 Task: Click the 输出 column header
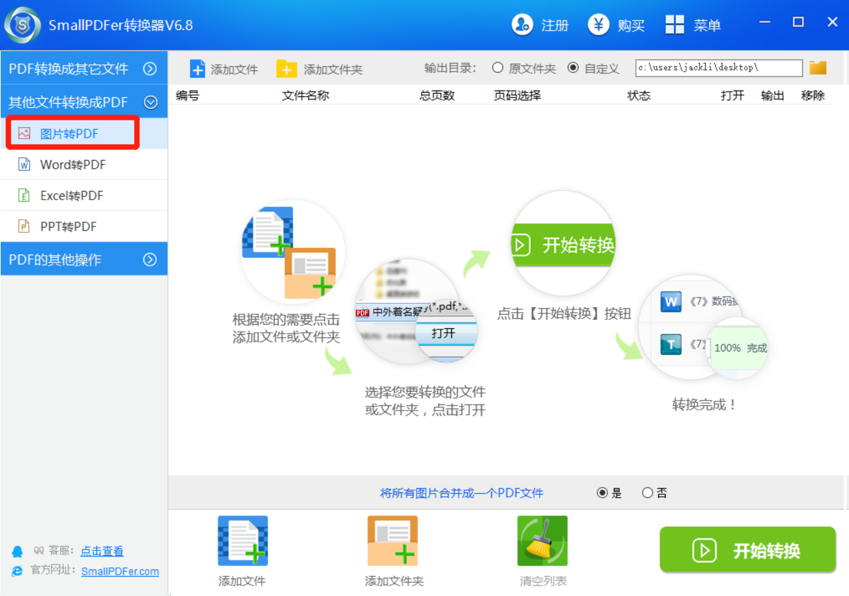(773, 95)
